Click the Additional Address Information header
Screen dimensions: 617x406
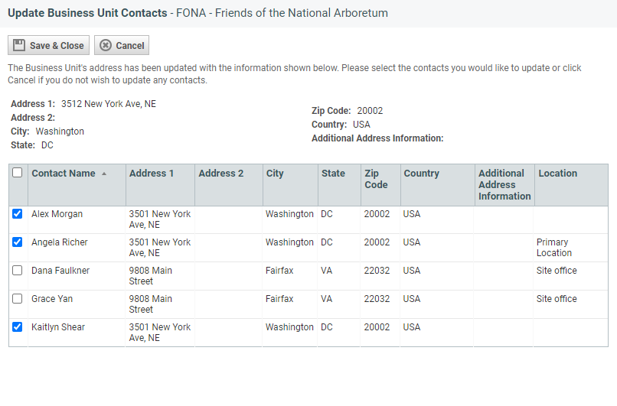pyautogui.click(x=504, y=185)
